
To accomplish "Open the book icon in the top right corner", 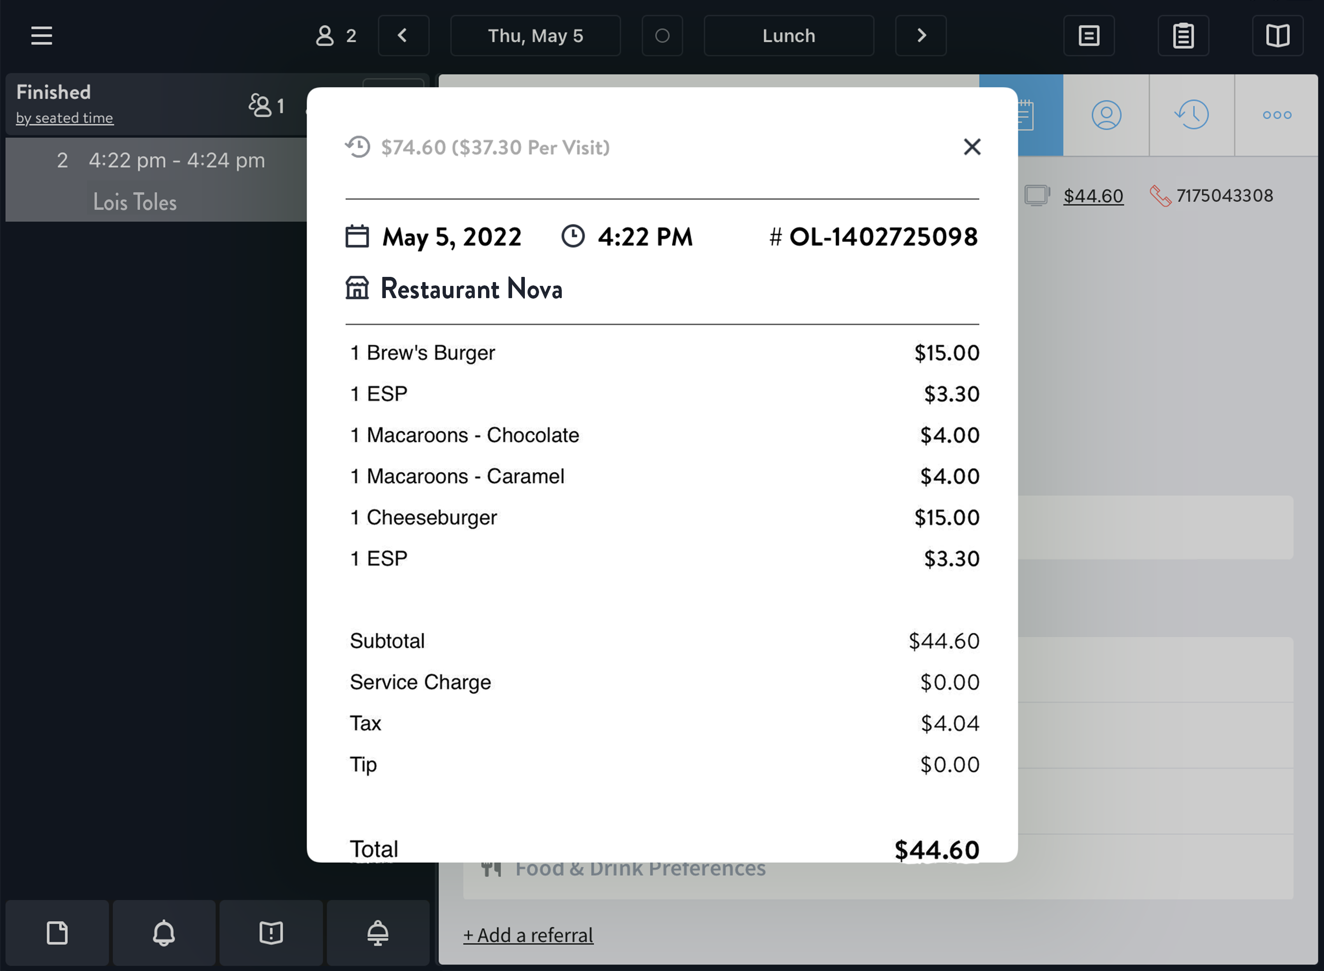I will point(1278,36).
